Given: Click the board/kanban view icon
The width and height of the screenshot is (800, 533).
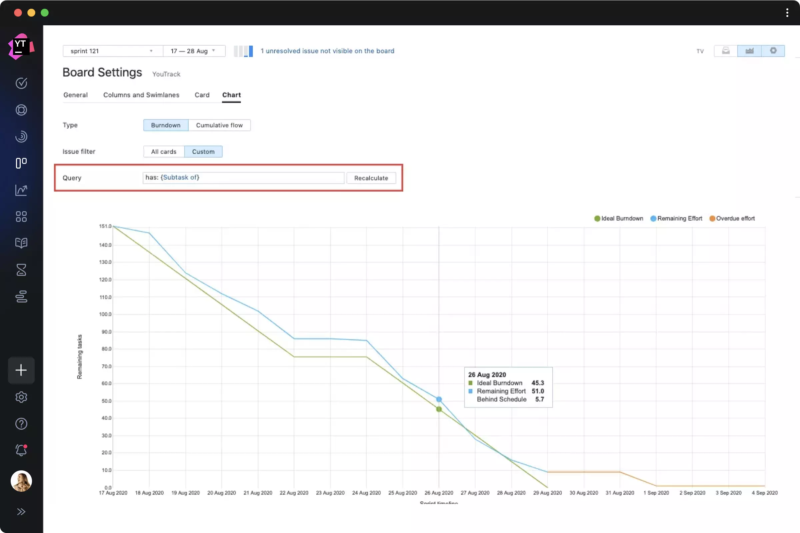Looking at the screenshot, I should (21, 163).
